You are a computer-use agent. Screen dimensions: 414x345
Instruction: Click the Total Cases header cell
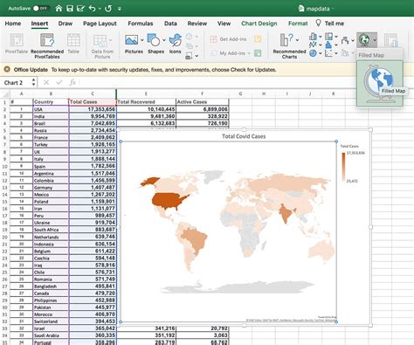click(93, 102)
